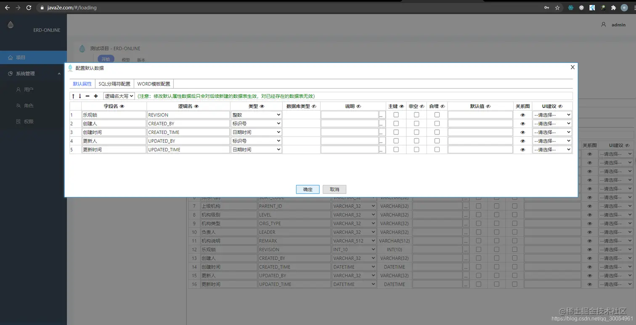
Task: Collapse 系统管理 sidebar menu
Action: click(33, 73)
